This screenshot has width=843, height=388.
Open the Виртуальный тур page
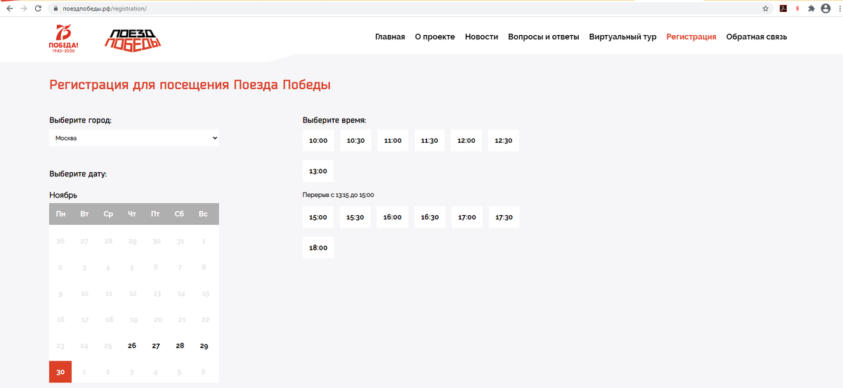coord(623,37)
